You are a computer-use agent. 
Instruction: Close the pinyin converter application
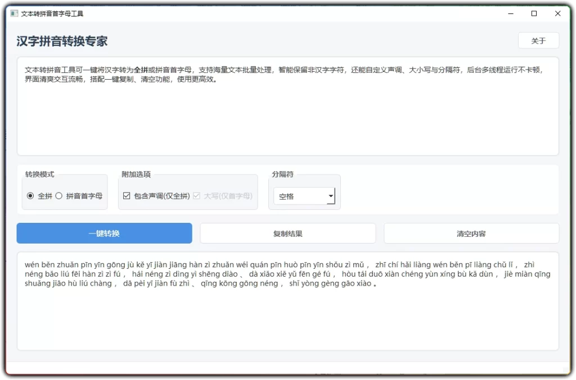click(x=557, y=13)
